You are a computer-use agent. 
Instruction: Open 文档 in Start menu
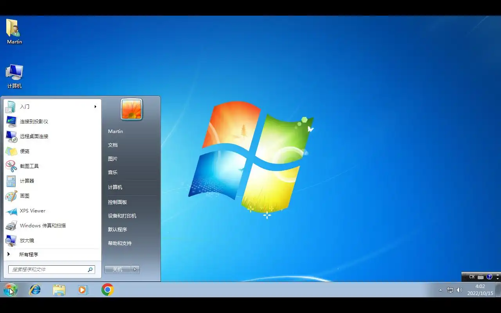click(x=113, y=145)
